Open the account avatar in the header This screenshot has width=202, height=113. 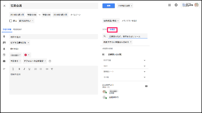196,5
